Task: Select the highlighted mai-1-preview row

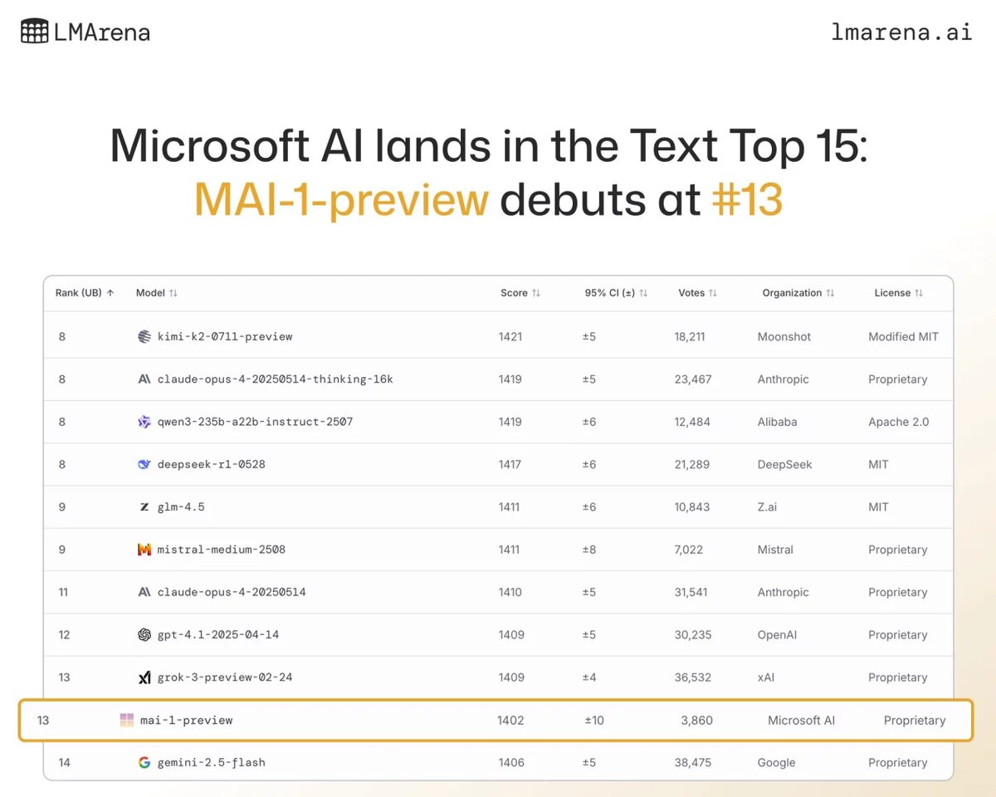Action: click(495, 721)
